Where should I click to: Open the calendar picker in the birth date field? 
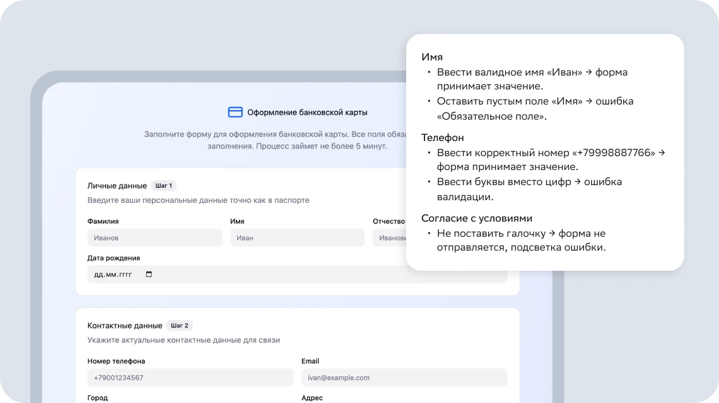click(149, 275)
